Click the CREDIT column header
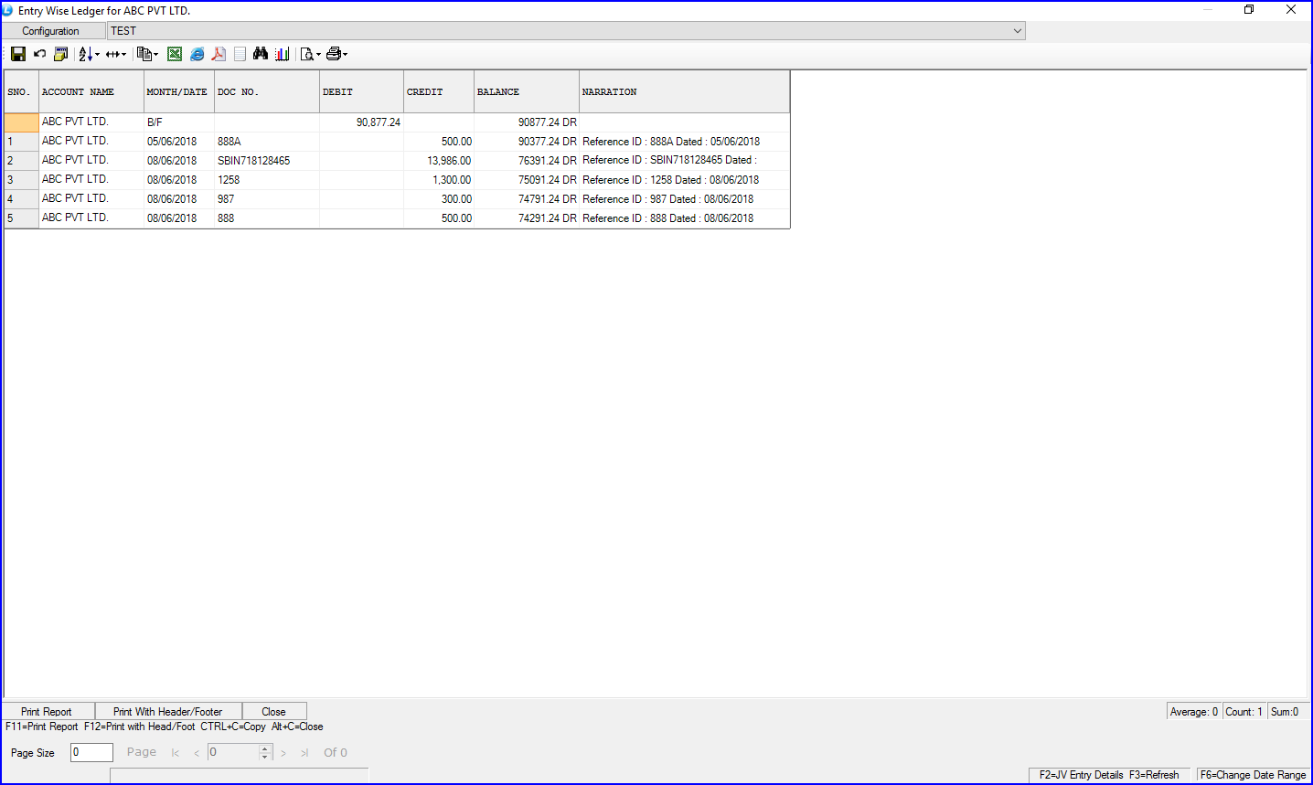Image resolution: width=1313 pixels, height=785 pixels. click(439, 91)
